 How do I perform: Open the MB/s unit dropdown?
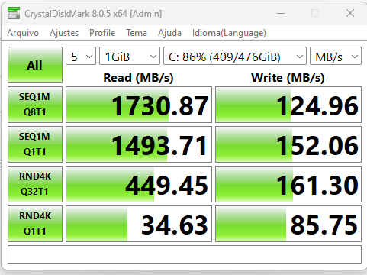click(x=336, y=56)
